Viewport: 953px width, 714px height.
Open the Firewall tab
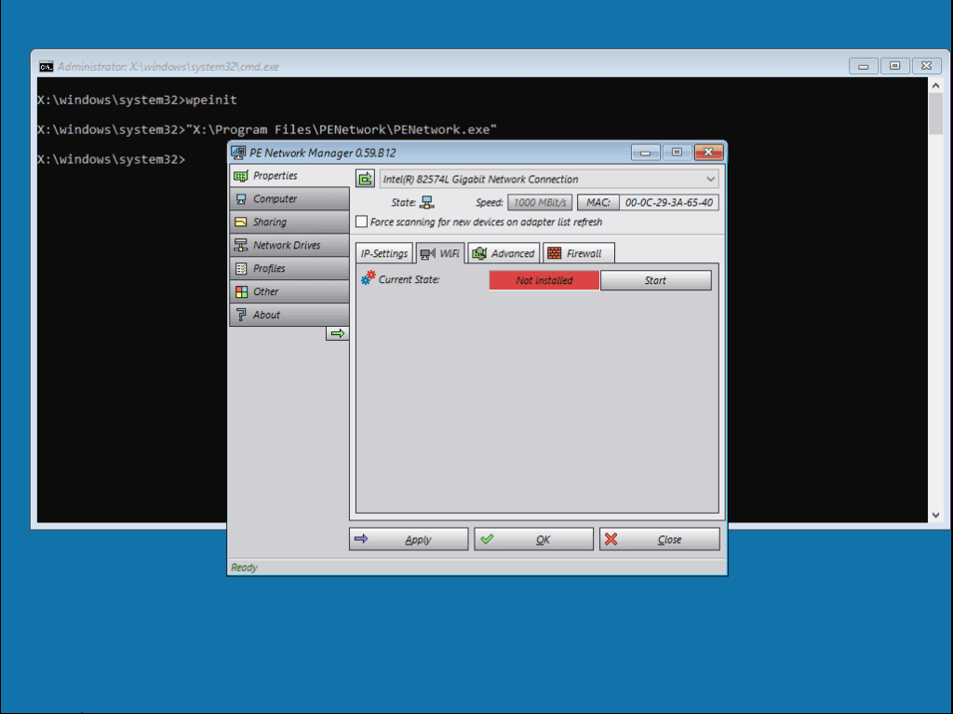577,253
